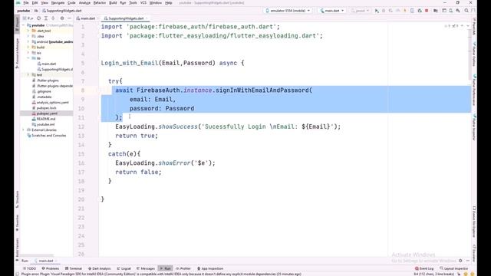Open the Resource Manager side tab
The width and height of the screenshot is (491, 276).
17,53
